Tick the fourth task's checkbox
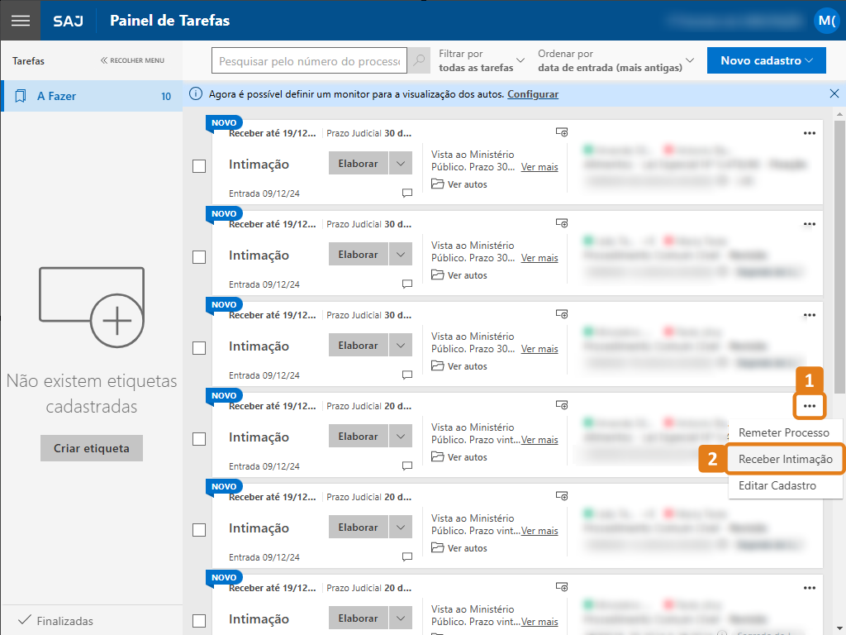Screen dimensions: 846x635 (199, 439)
